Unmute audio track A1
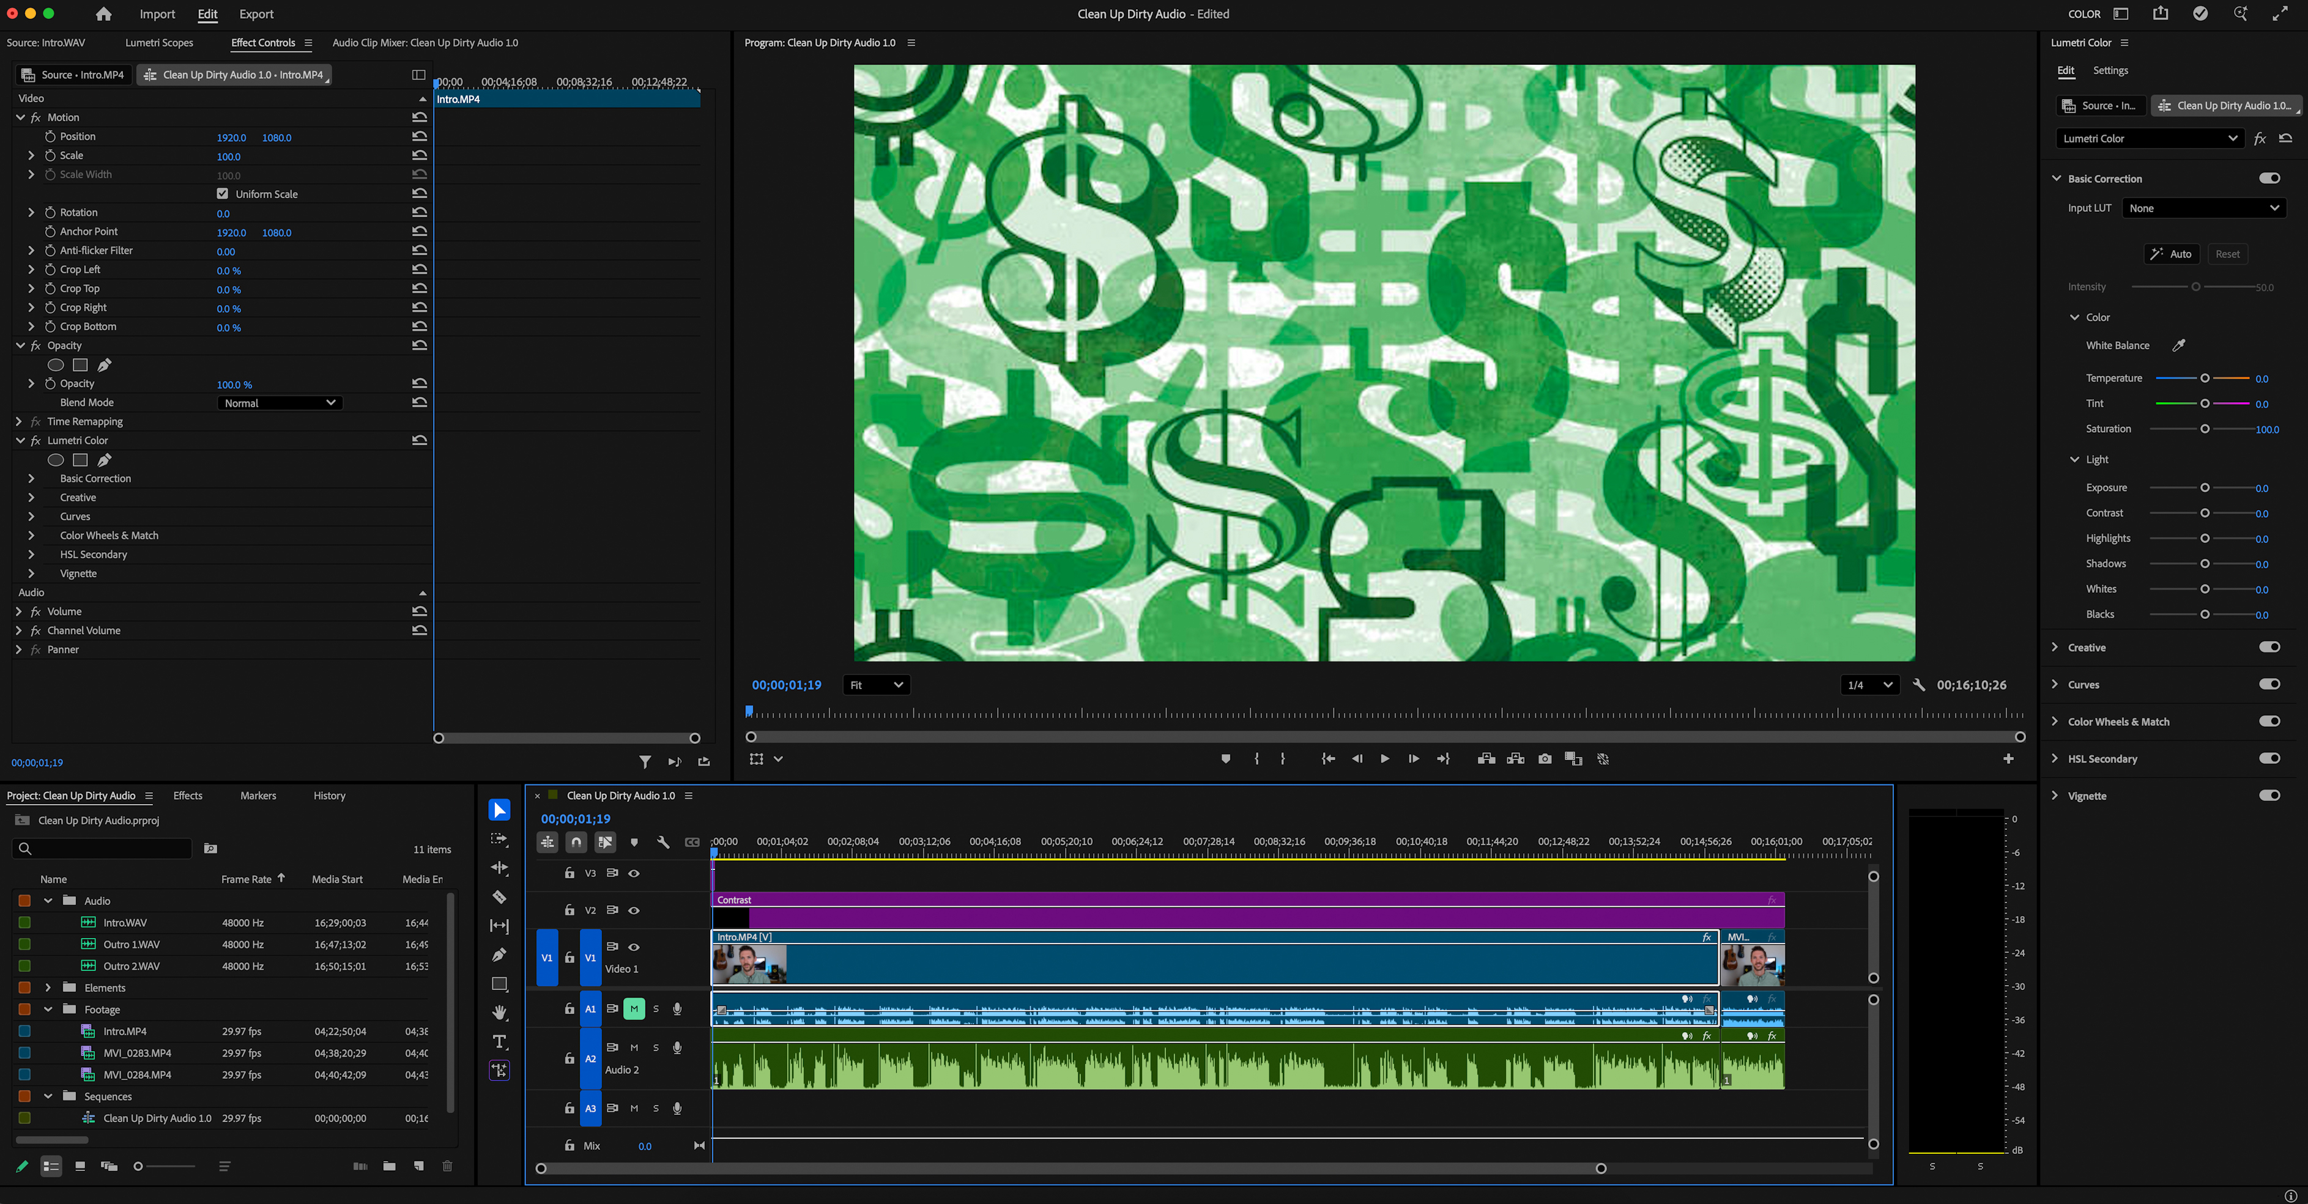Screen dimensions: 2308x1204 (634, 1009)
